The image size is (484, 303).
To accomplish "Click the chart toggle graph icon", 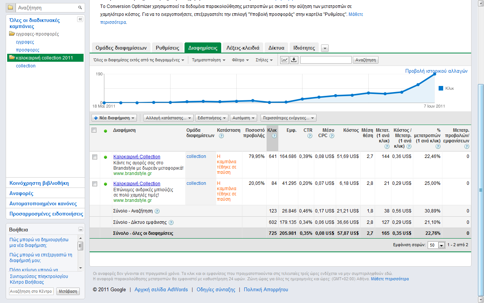I will 285,60.
